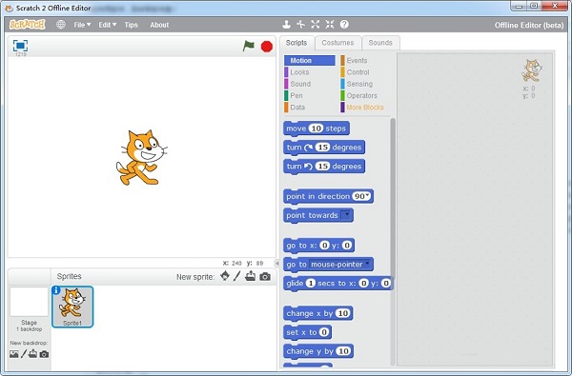Select the Grow sprite tool
The width and height of the screenshot is (572, 376).
(316, 25)
